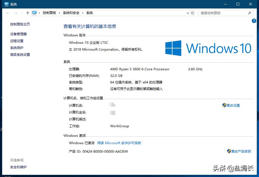Click the Control Panel icon in the address bar

point(34,13)
